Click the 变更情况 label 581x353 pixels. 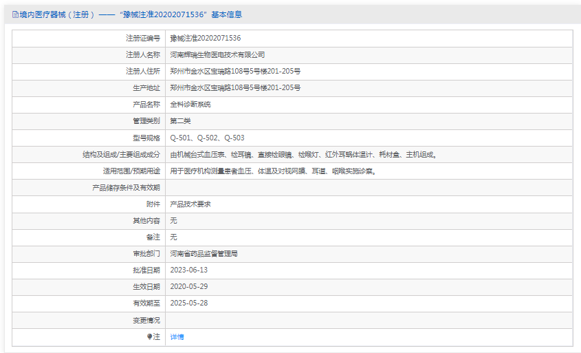coord(146,320)
